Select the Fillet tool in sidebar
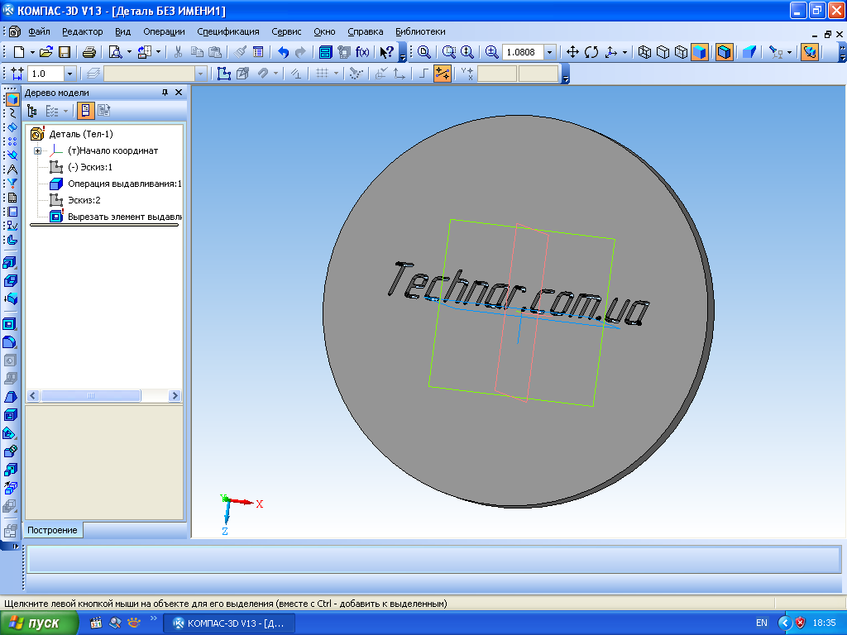847x635 pixels. pos(10,341)
